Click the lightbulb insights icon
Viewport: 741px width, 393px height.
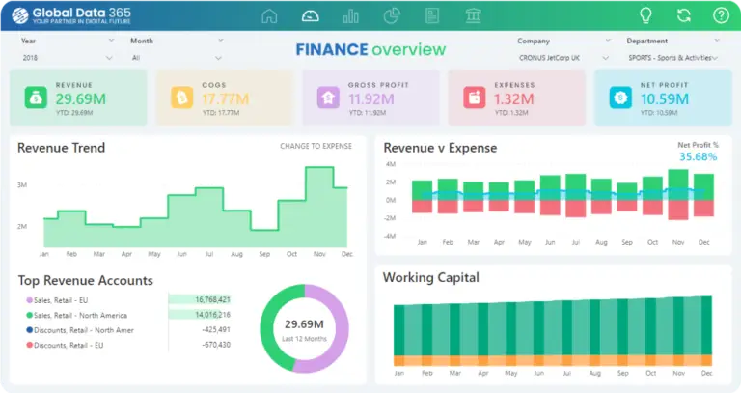click(x=646, y=15)
